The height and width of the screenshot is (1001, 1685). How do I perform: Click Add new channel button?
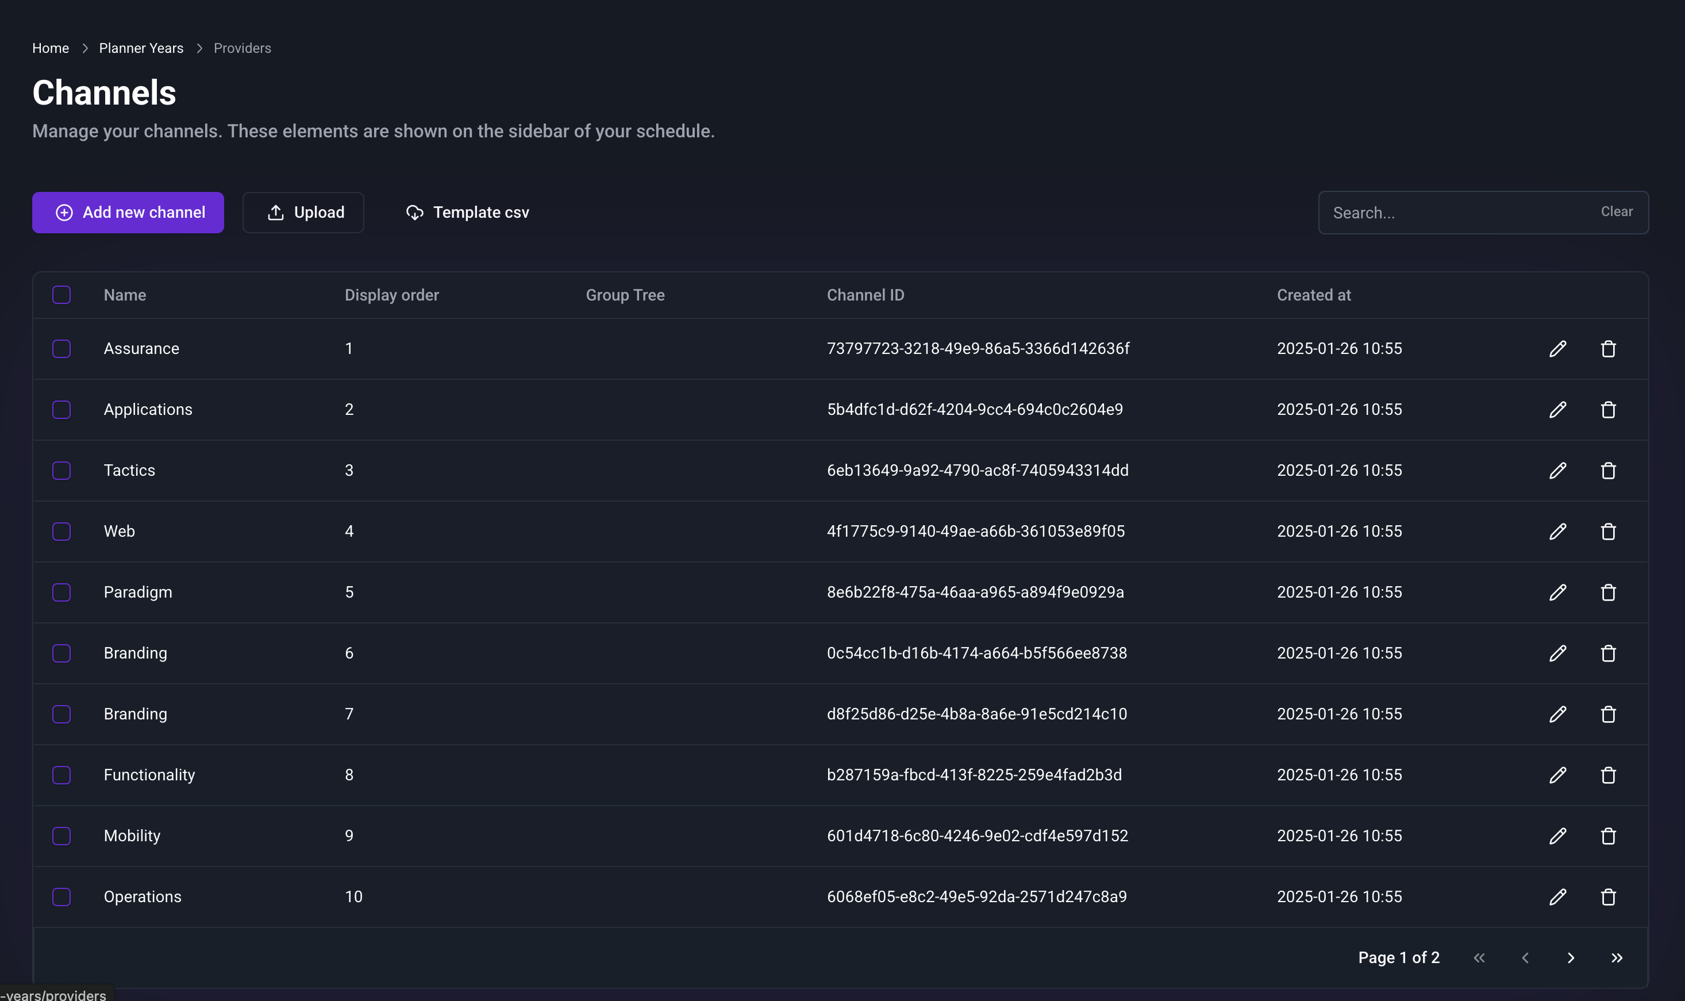click(x=128, y=213)
